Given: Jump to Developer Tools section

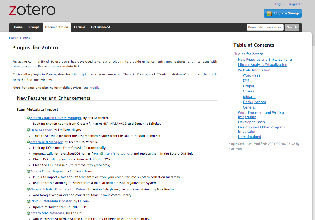Looking at the screenshot, I should point(251,122).
